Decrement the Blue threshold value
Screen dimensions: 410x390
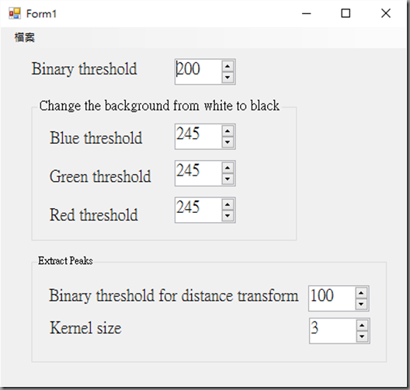[228, 142]
